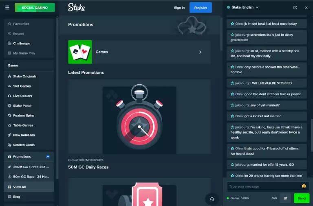Click the Stake Originals flame icon
Viewport: 313px width, 206px height.
pyautogui.click(x=9, y=76)
